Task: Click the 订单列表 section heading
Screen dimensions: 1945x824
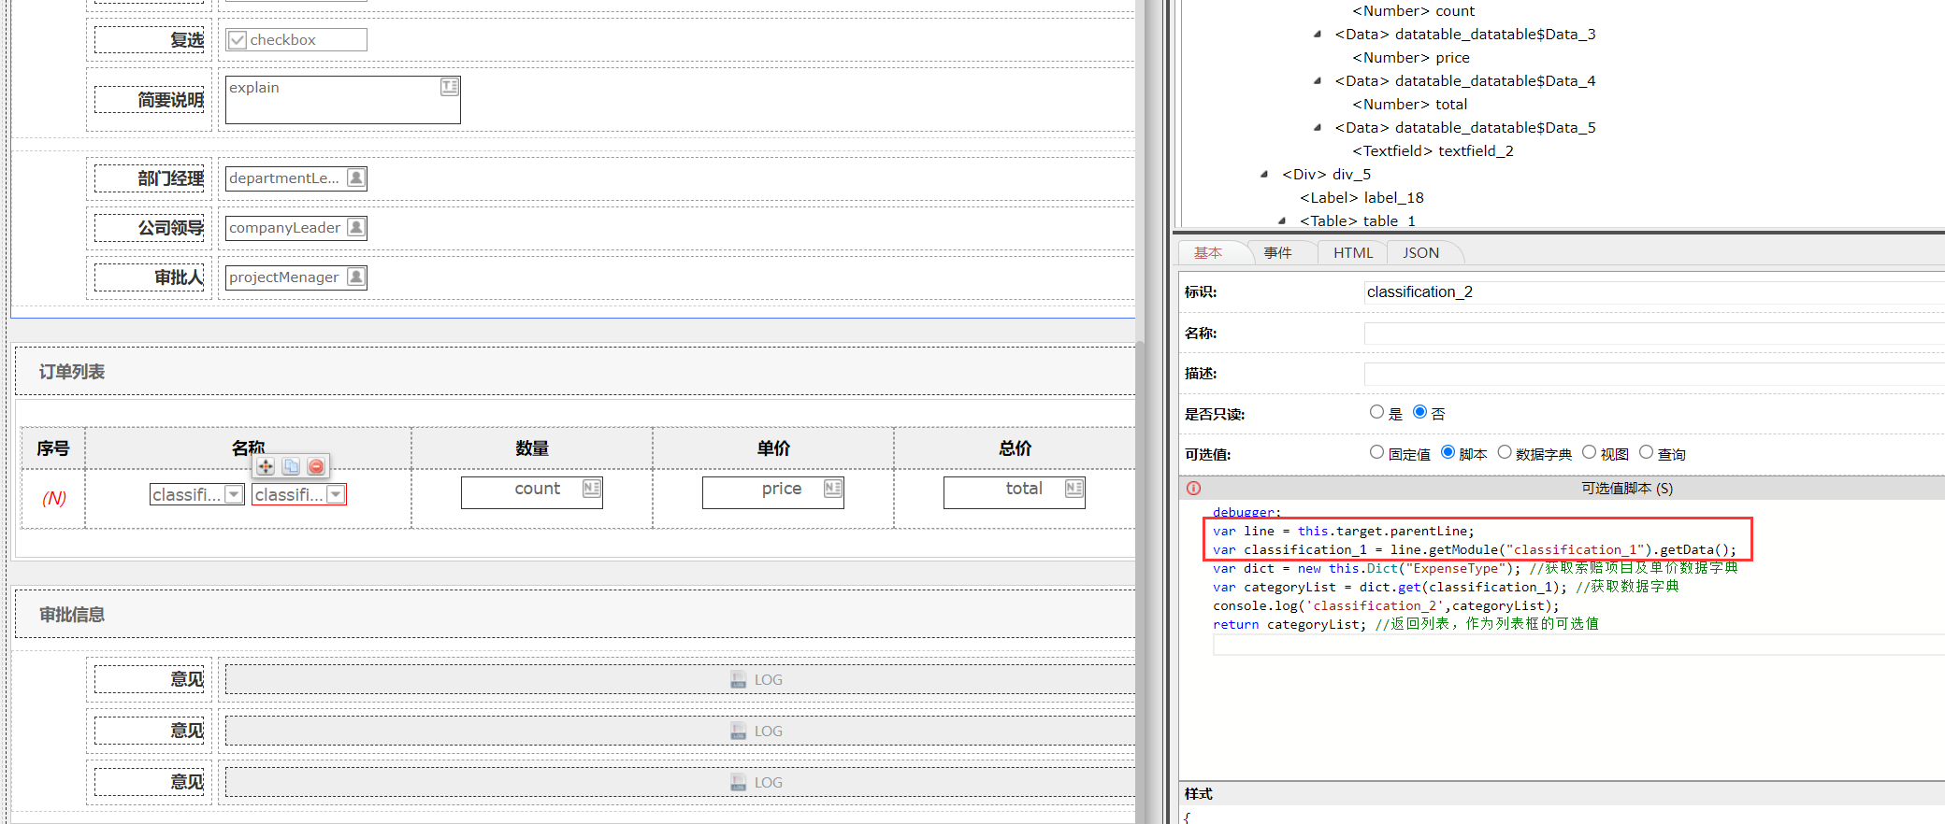Action: [x=71, y=372]
